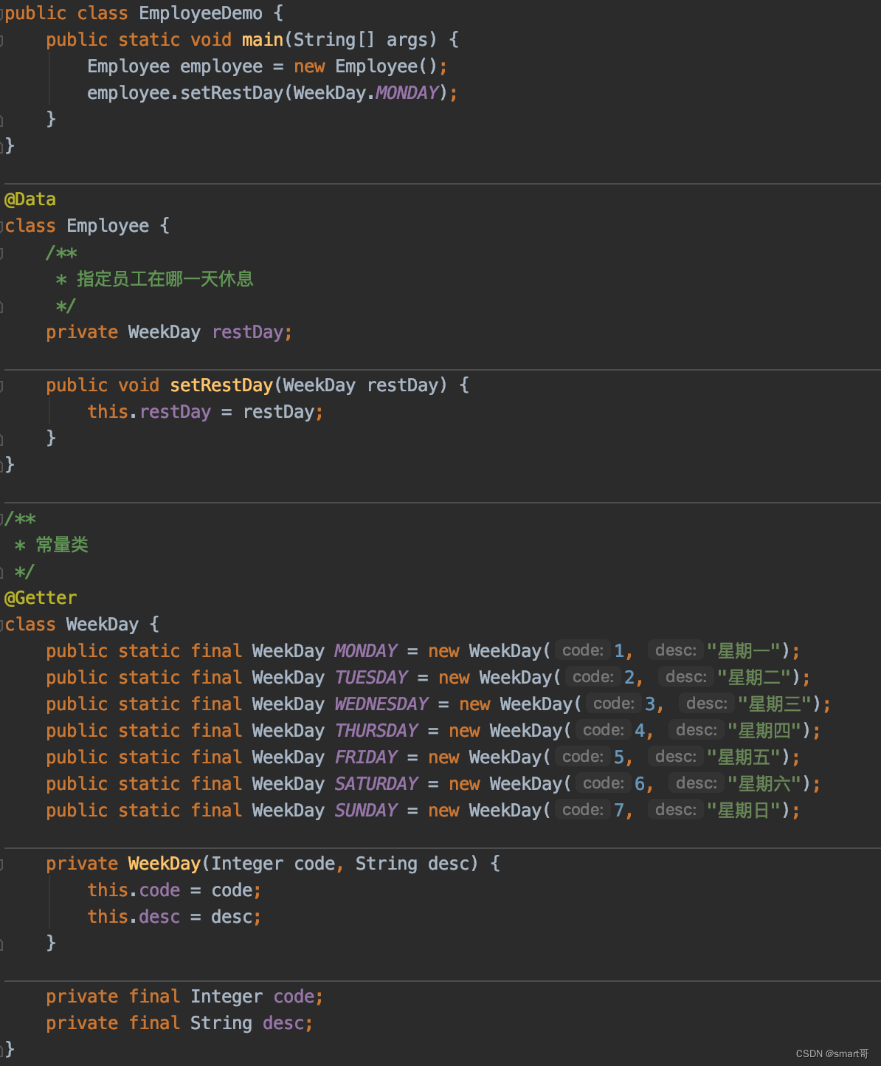This screenshot has width=881, height=1066.
Task: Click the private WeekDay constructor name
Action: (x=164, y=864)
